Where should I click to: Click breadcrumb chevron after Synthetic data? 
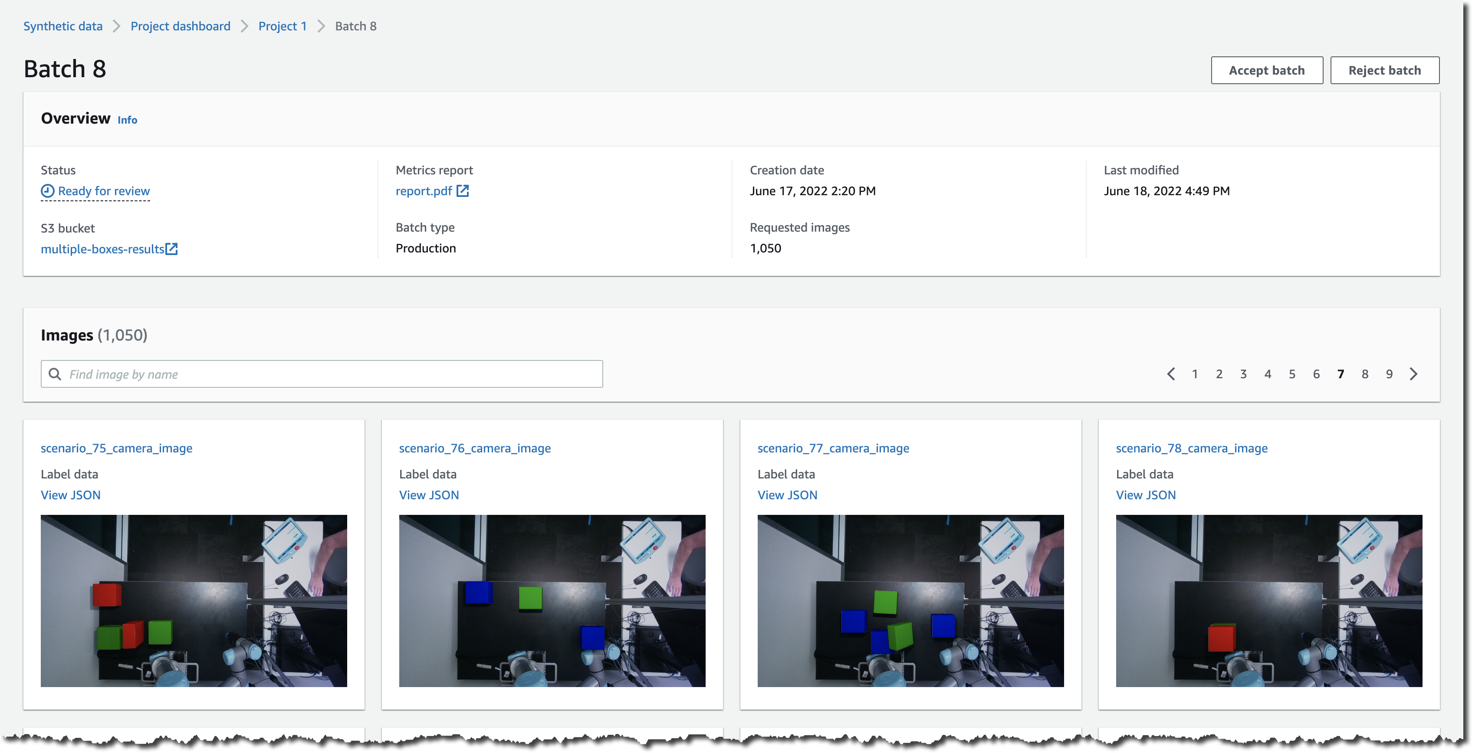117,26
